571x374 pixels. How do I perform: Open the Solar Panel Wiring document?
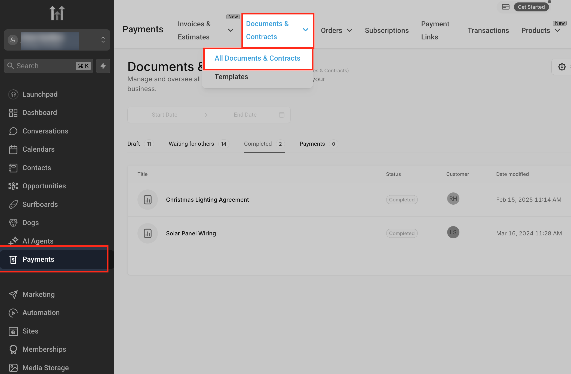click(x=191, y=233)
